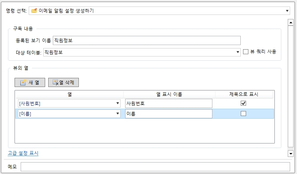Click the 등록된 보기 이름 text field
The height and width of the screenshot is (174, 297).
pyautogui.click(x=147, y=40)
